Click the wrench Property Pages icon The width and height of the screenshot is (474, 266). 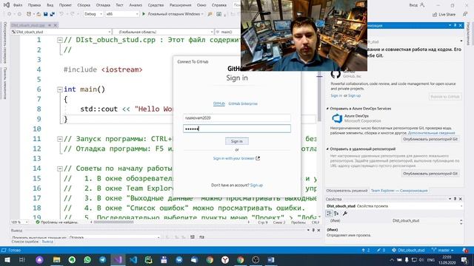tap(345, 214)
